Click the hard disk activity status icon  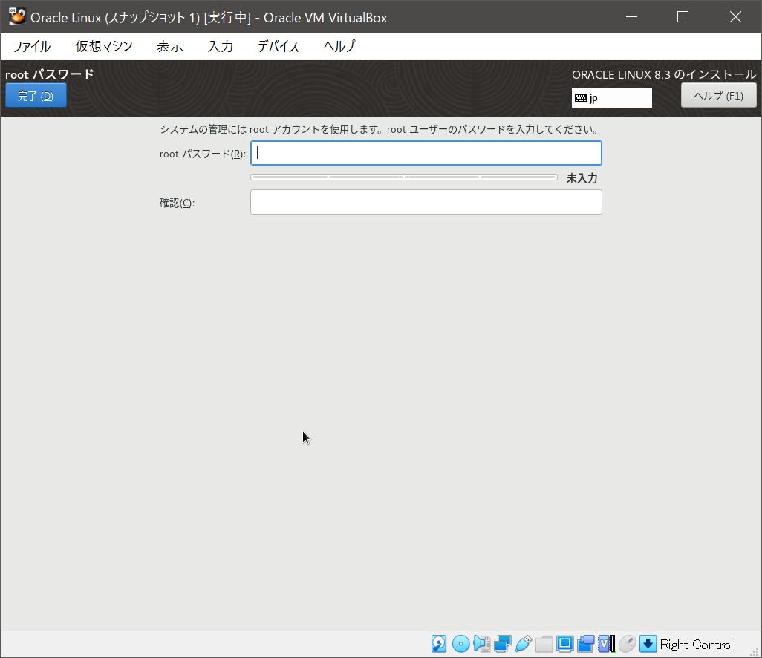439,644
